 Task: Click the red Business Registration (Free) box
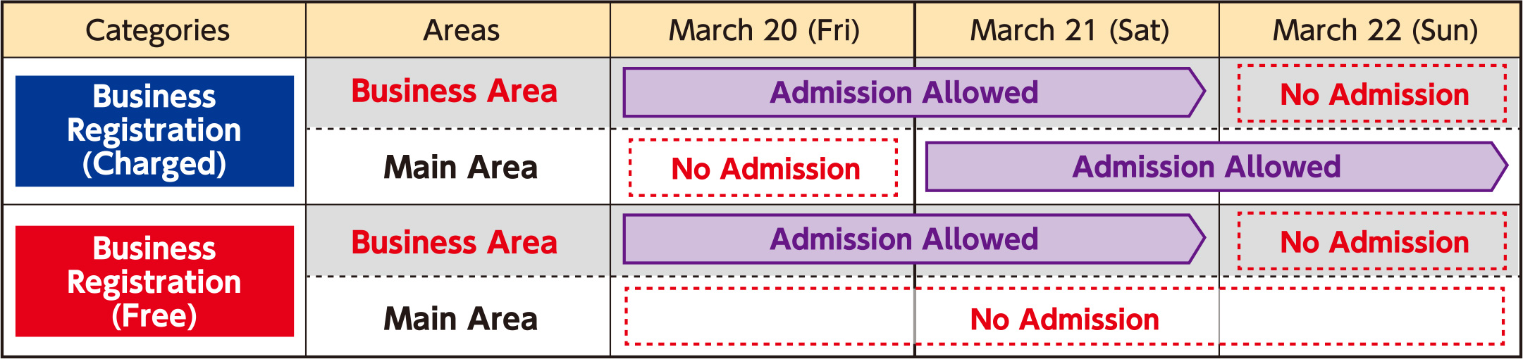pyautogui.click(x=154, y=282)
